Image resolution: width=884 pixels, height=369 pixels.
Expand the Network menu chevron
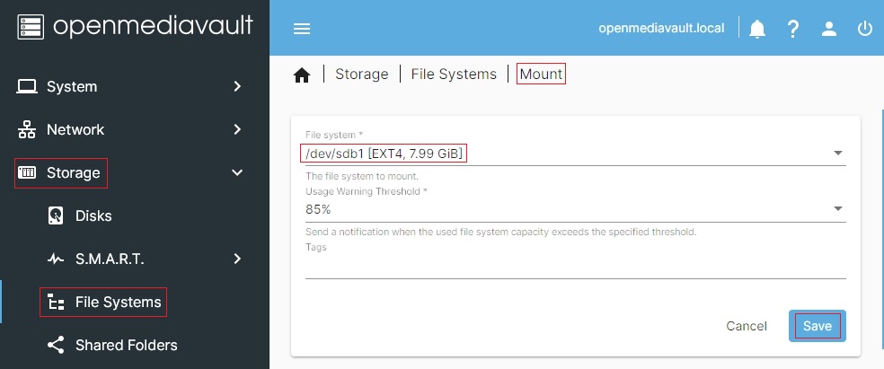[237, 129]
